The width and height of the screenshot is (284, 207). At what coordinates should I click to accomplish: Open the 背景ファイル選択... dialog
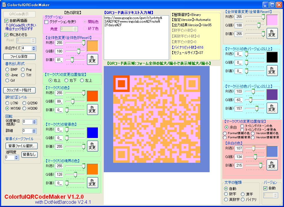[x=21, y=146]
